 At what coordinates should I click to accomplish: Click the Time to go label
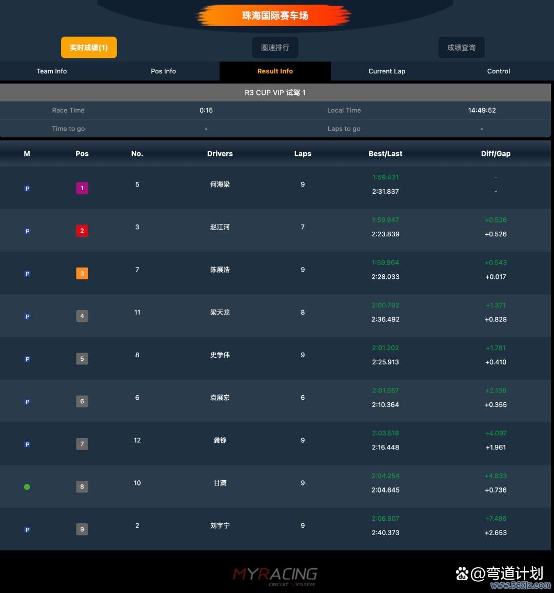coord(68,129)
